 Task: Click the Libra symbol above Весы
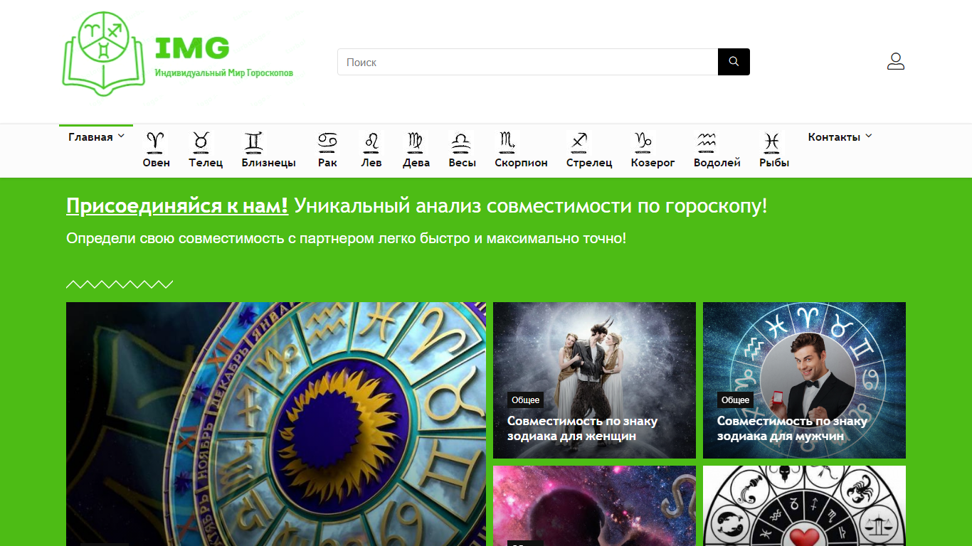(x=461, y=142)
